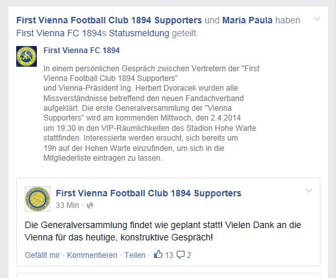Screen dimensions: 336x278
Task: Click the 33 Min timestamp
Action: click(x=67, y=205)
